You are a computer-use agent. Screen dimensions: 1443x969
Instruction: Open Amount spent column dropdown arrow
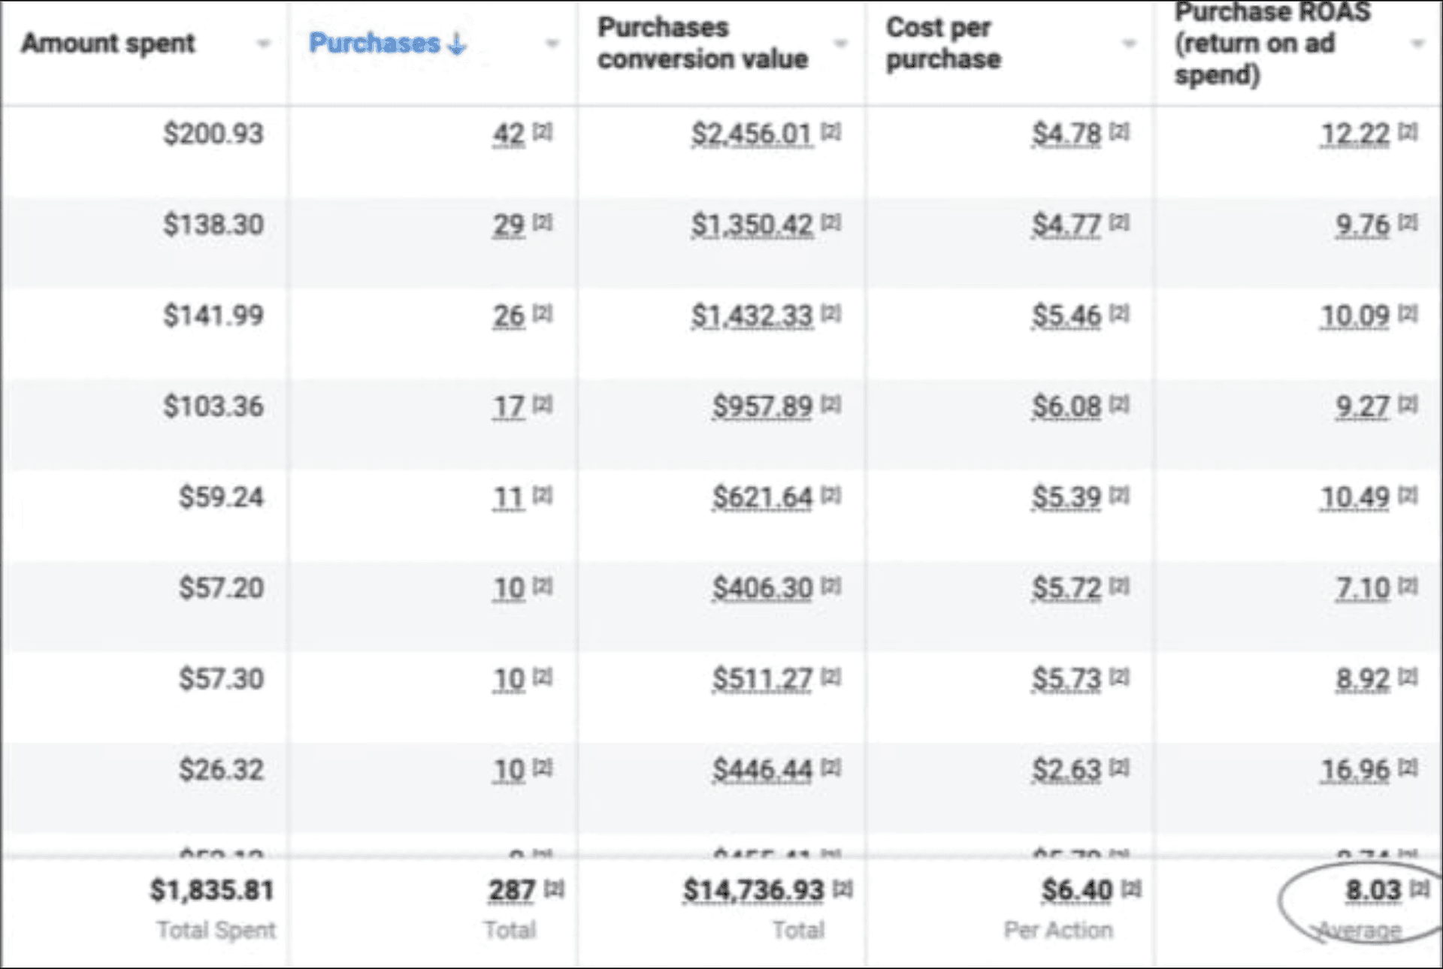[263, 44]
